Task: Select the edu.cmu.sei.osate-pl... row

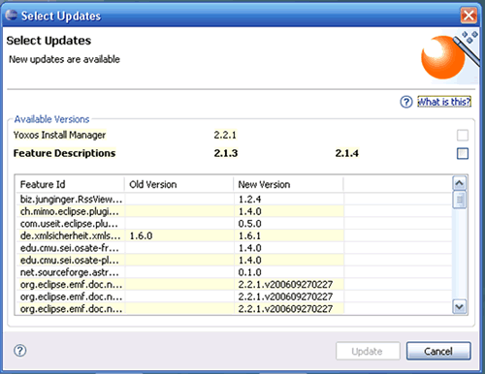Action: tap(233, 260)
